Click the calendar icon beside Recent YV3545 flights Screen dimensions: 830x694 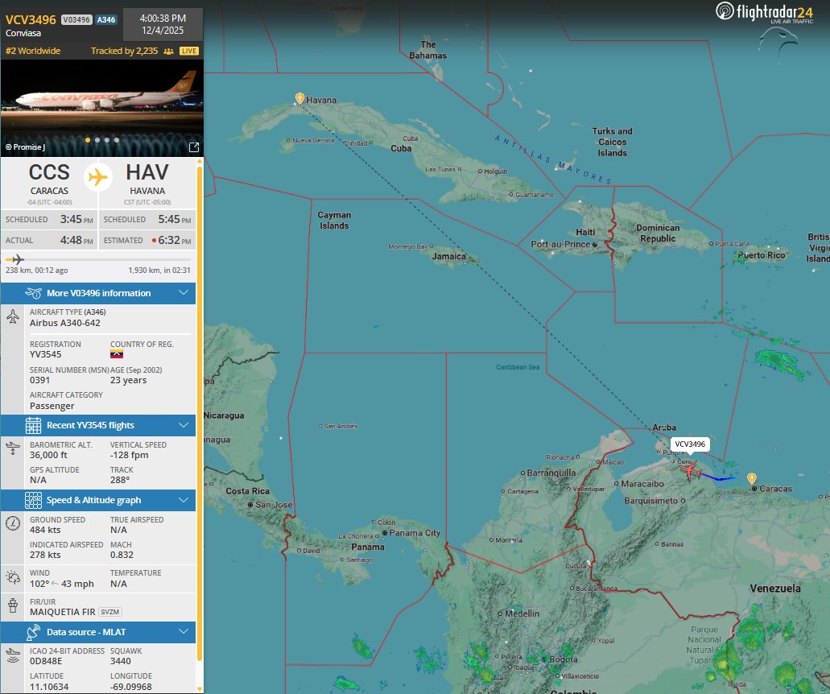point(33,425)
